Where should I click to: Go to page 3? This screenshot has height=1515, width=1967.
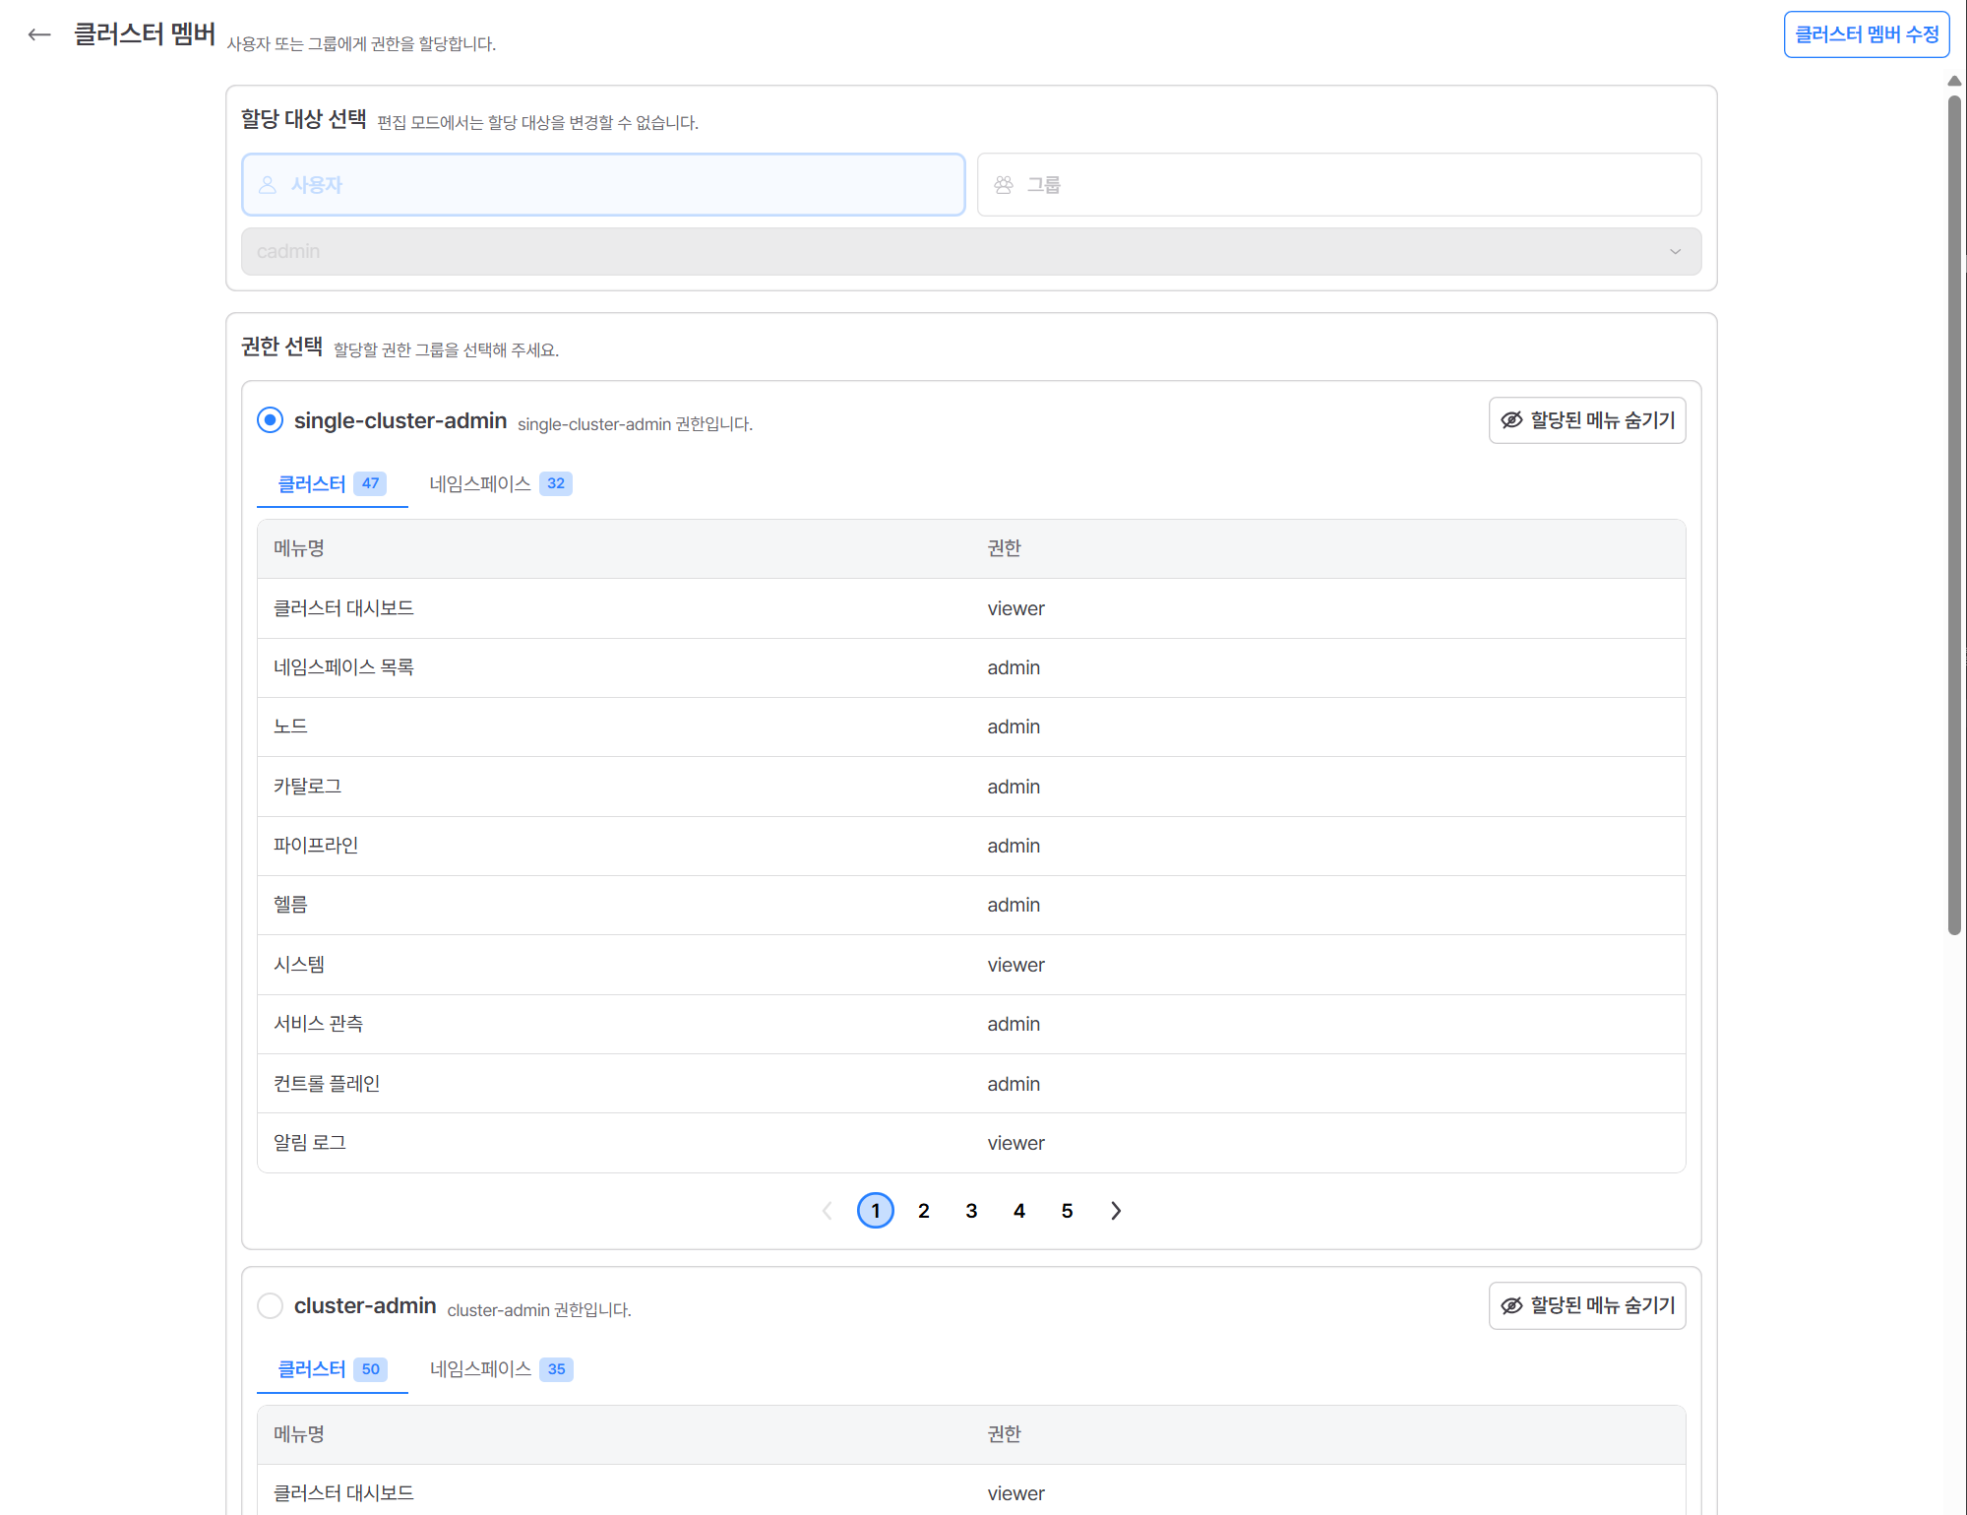971,1212
